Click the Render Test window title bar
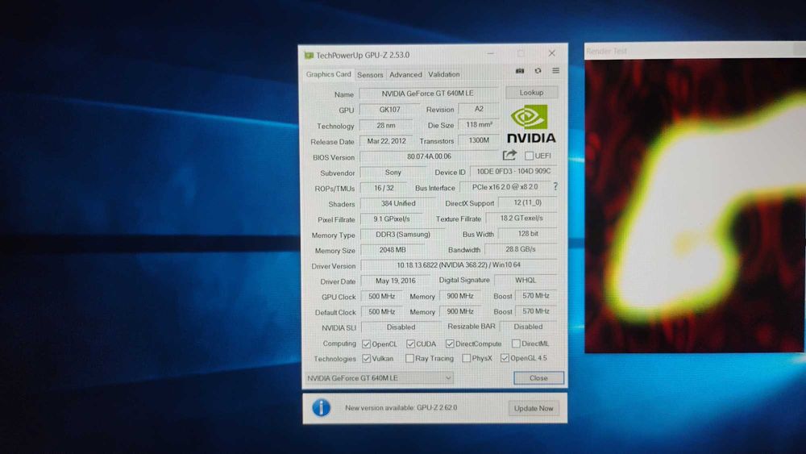 tap(695, 50)
